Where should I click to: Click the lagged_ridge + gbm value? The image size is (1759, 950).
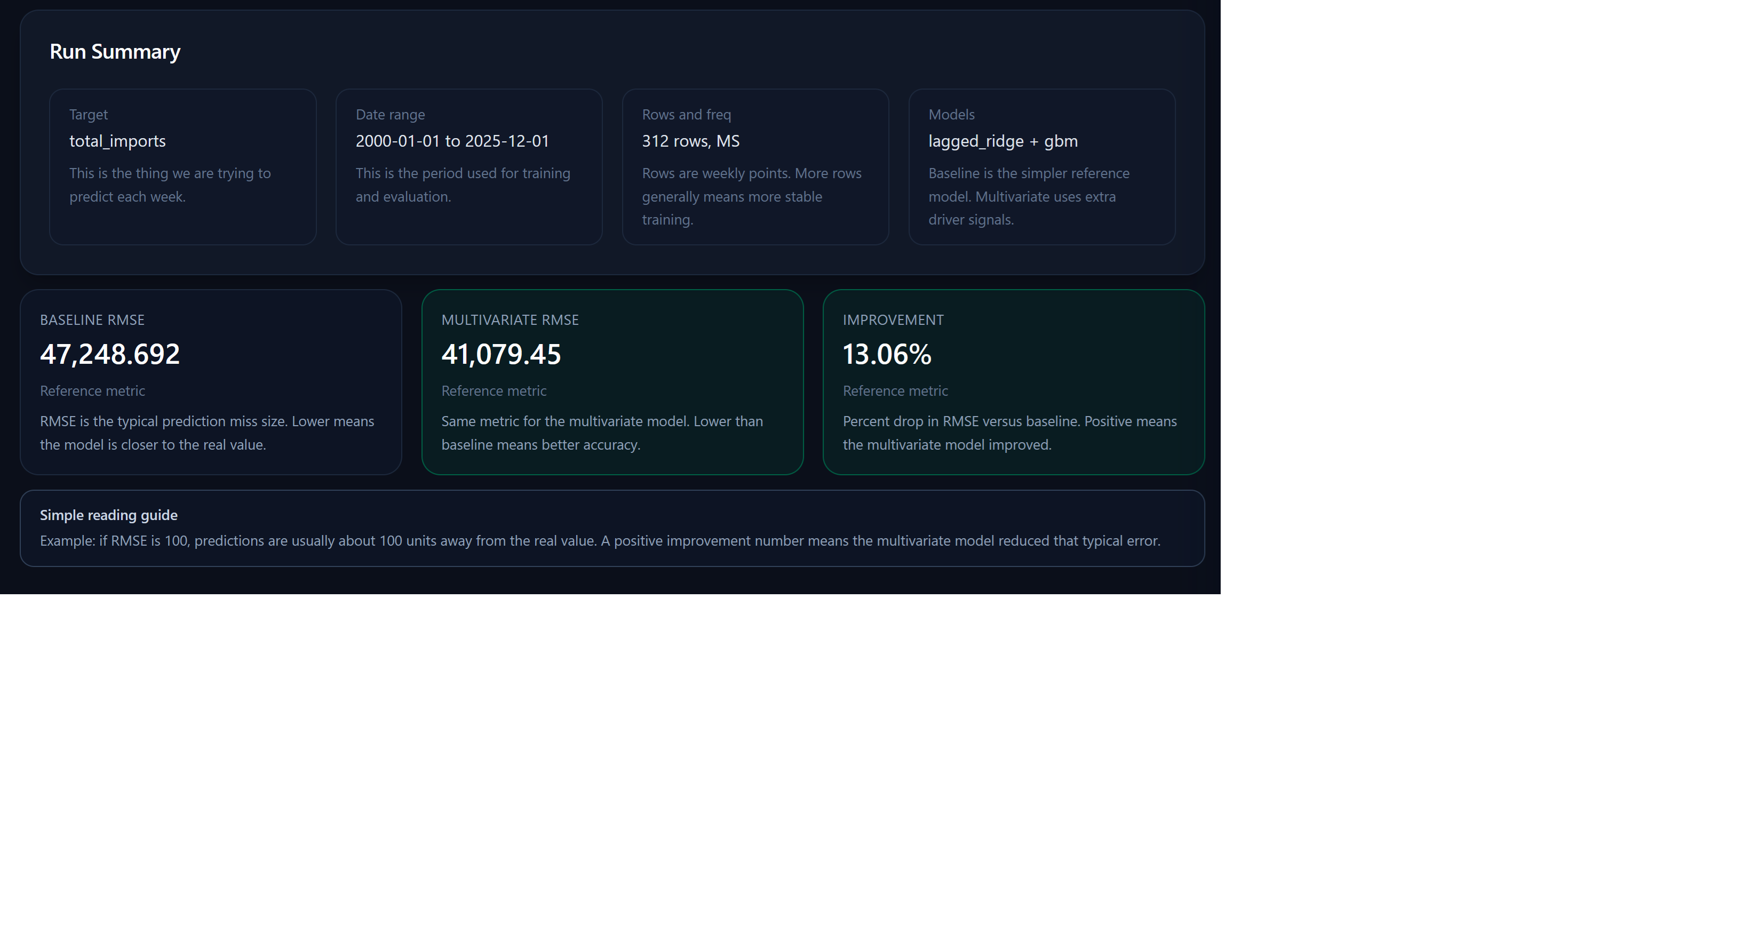[x=1002, y=141]
